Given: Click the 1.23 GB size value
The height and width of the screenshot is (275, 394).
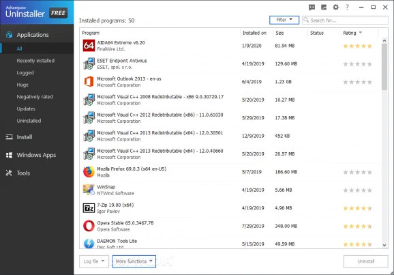Looking at the screenshot, I should [283, 82].
